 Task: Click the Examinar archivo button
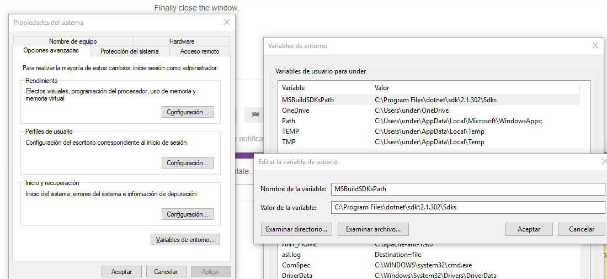point(373,229)
